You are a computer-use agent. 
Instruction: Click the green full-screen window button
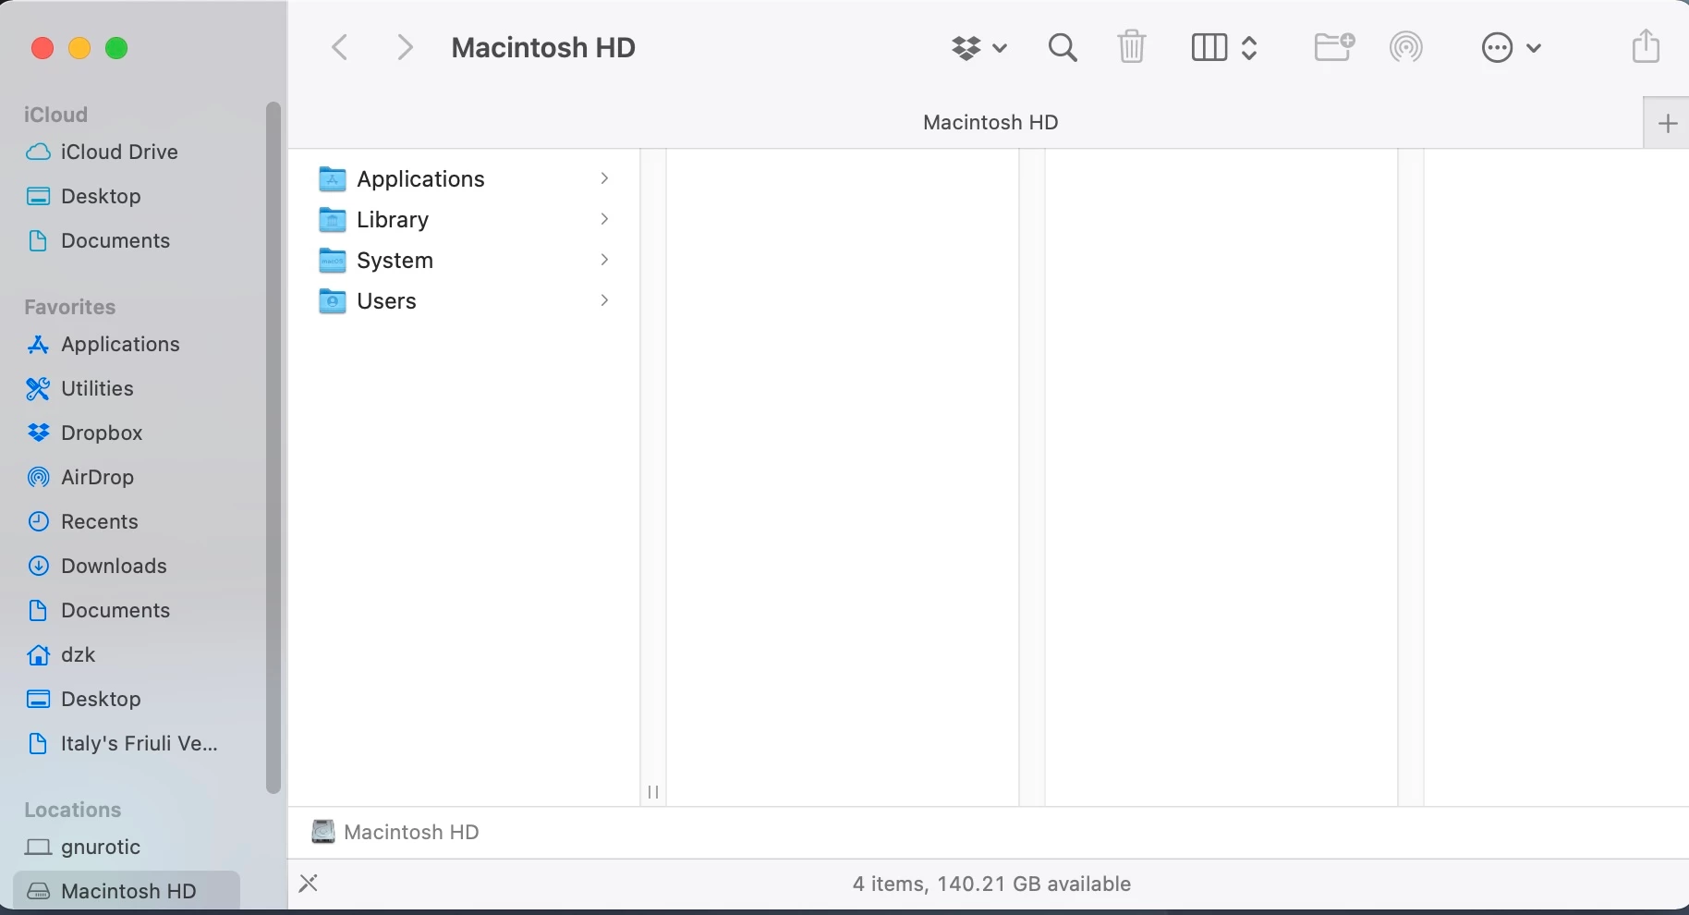pyautogui.click(x=116, y=48)
